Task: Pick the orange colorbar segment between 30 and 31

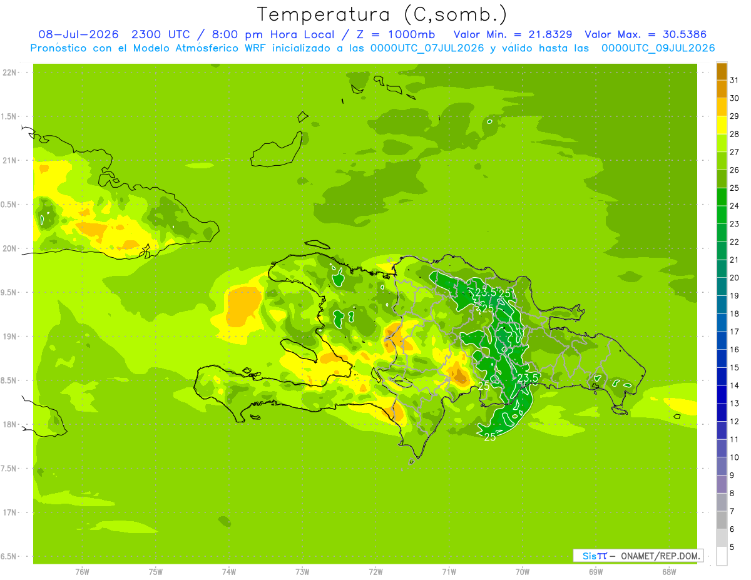Action: click(x=722, y=89)
